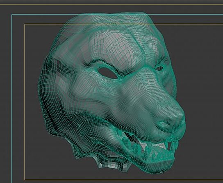Select the small far-side eye opening
The image size is (223, 183).
(x=159, y=69)
